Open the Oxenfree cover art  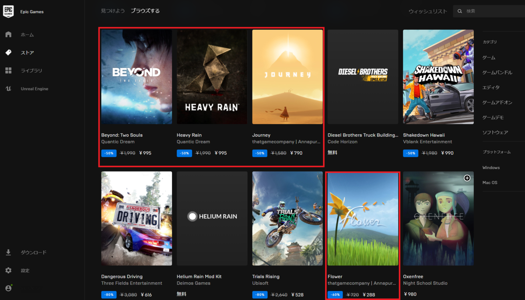[x=438, y=218]
